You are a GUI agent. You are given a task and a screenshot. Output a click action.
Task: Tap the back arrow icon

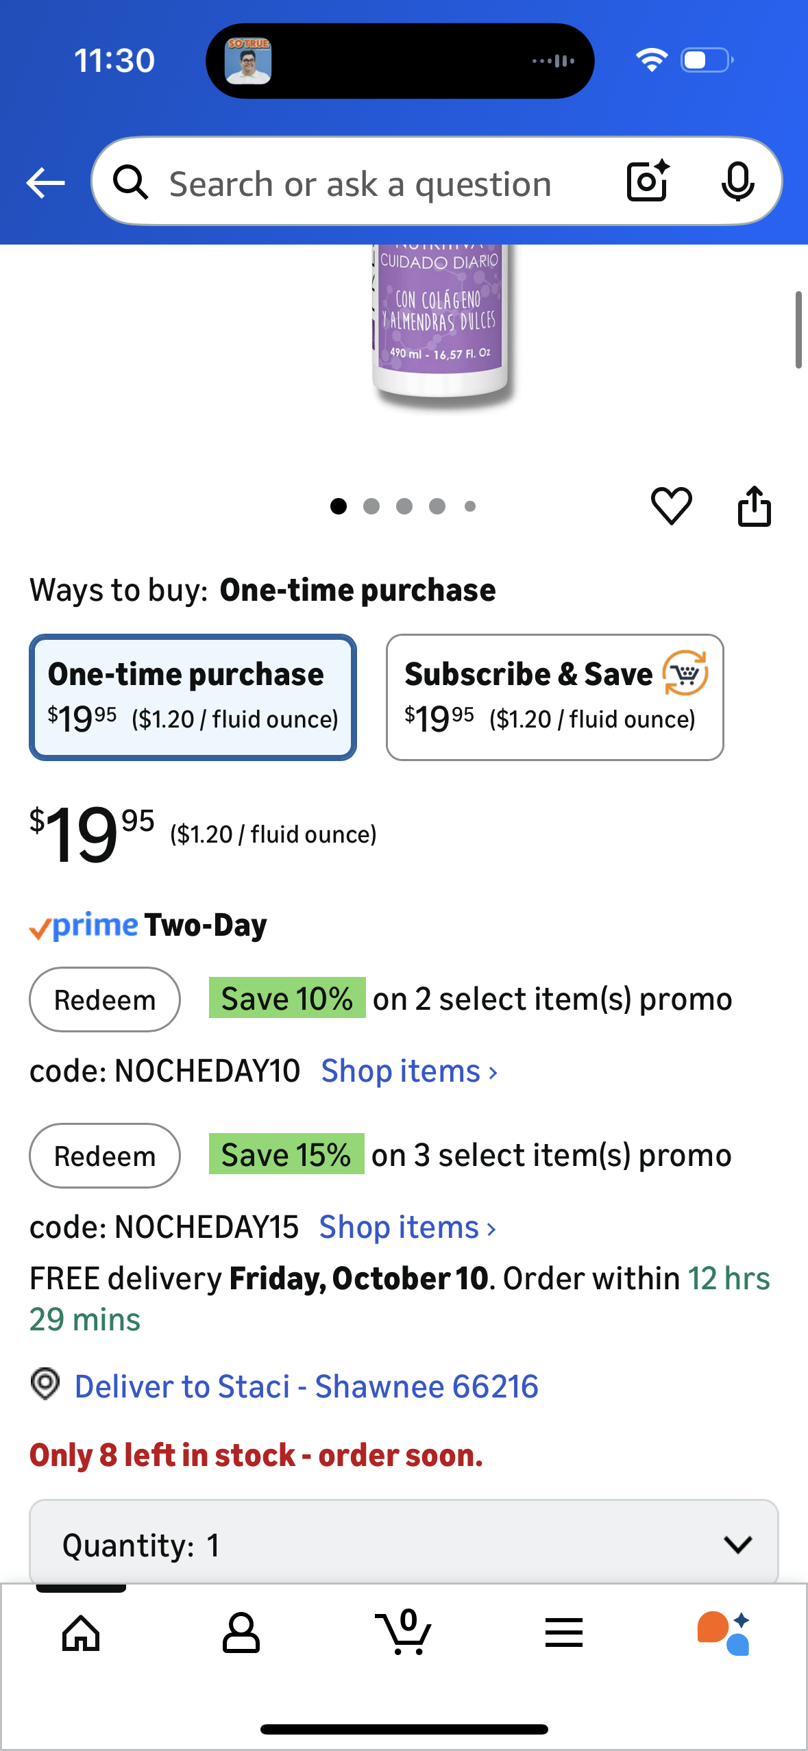click(x=45, y=183)
